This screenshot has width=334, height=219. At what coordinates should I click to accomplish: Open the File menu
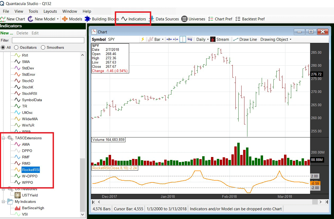pyautogui.click(x=6, y=11)
